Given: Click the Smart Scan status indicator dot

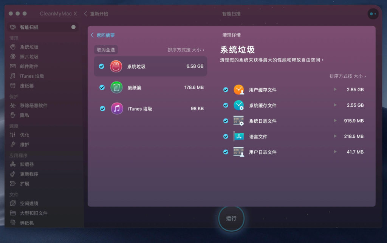Looking at the screenshot, I should 73,27.
